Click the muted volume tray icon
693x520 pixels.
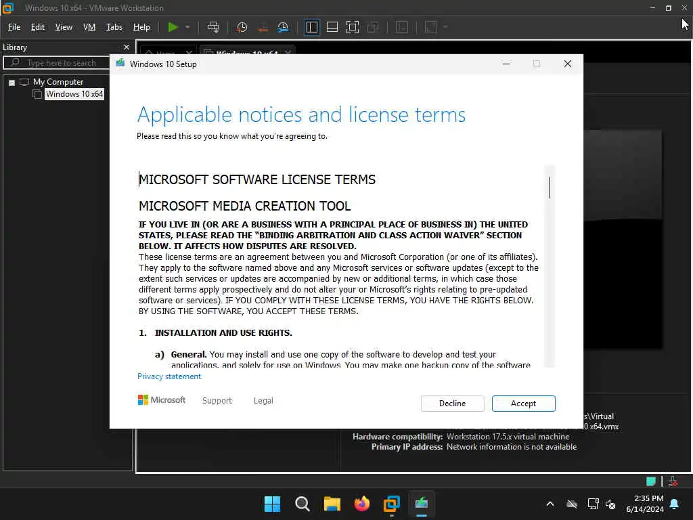pos(611,504)
